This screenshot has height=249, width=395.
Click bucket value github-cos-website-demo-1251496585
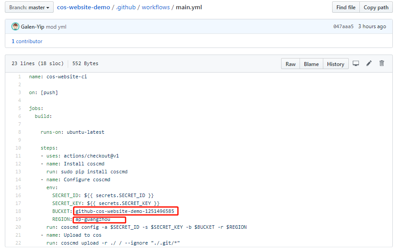[x=125, y=211]
